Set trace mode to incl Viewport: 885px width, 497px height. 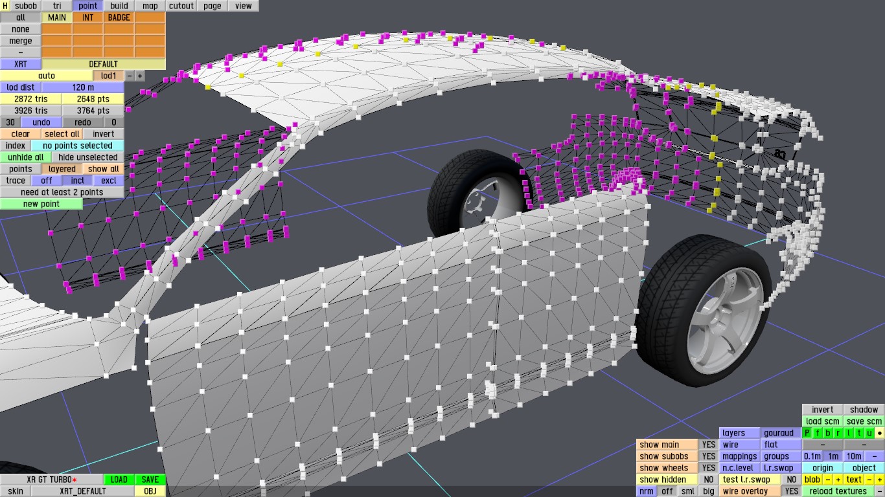pos(78,181)
